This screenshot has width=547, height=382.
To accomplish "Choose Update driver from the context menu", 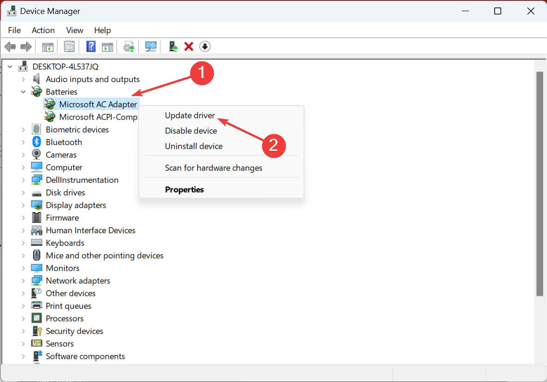I will click(190, 115).
